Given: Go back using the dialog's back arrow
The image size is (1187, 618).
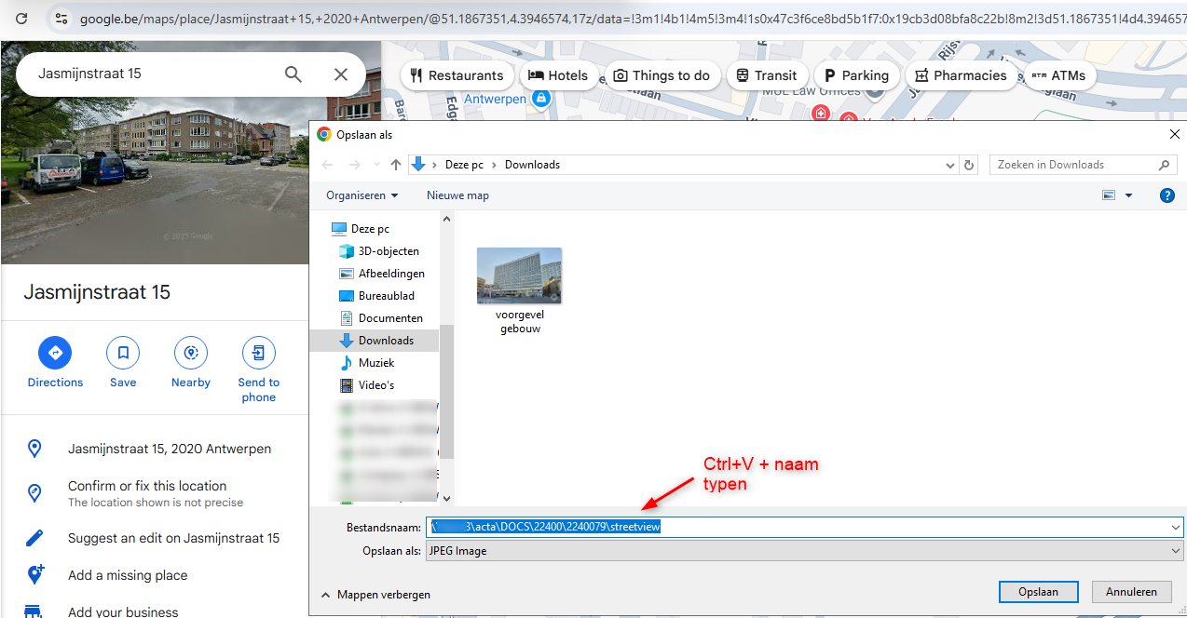Looking at the screenshot, I should [327, 165].
